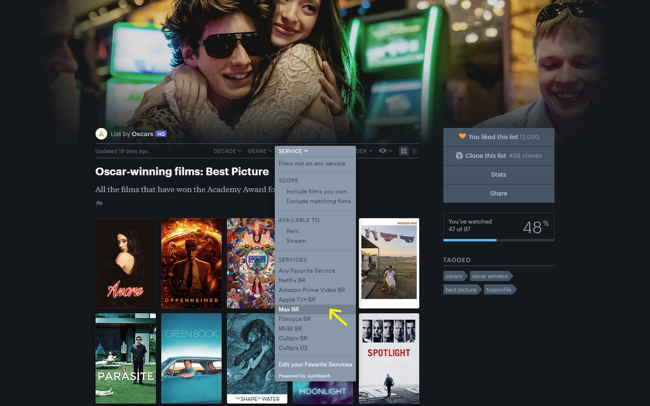Open the Green Book film poster

pyautogui.click(x=191, y=358)
